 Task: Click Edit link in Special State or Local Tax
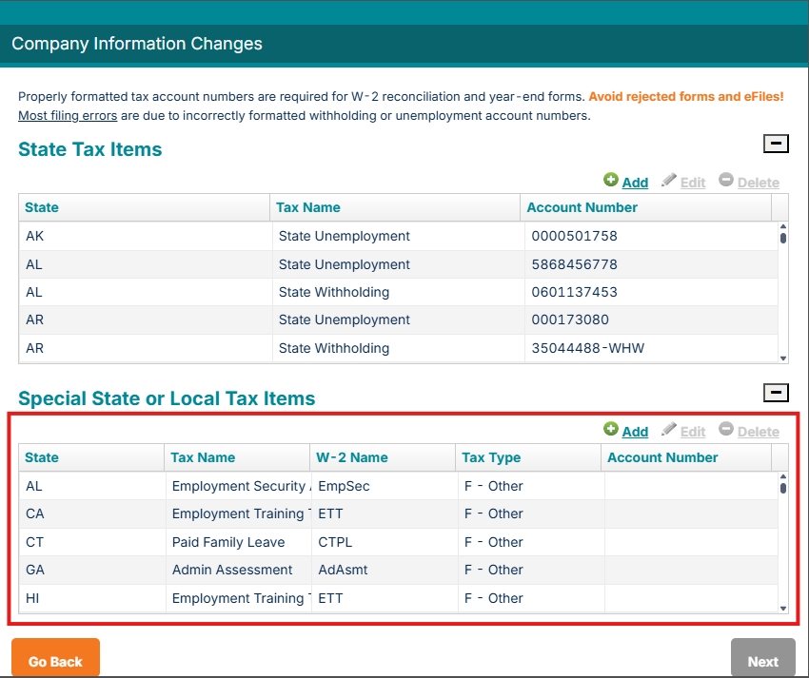692,432
